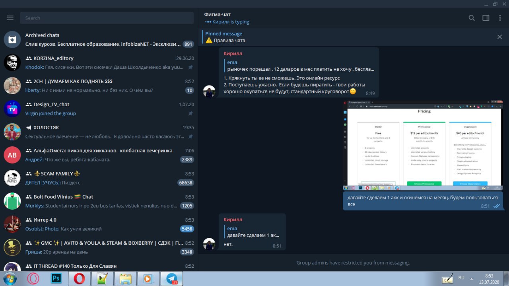Open KORZINA_editory chat avatar
The image size is (509, 286).
(12, 62)
